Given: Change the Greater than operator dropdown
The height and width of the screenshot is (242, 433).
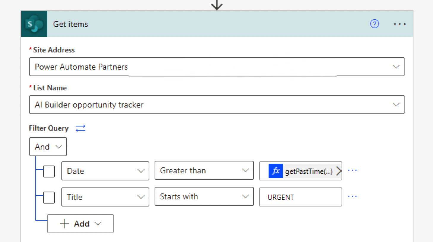Looking at the screenshot, I should click(x=204, y=171).
